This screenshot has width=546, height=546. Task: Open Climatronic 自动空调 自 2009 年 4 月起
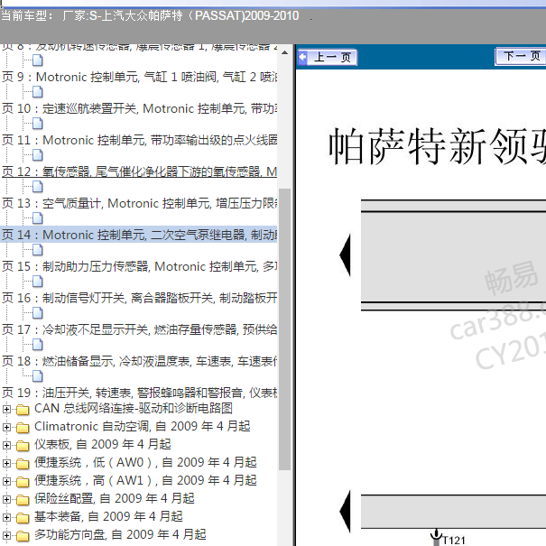(142, 427)
